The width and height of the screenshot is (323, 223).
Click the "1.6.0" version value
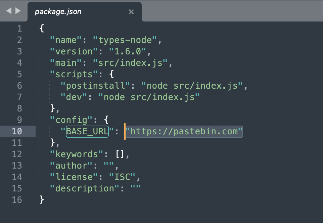128,51
